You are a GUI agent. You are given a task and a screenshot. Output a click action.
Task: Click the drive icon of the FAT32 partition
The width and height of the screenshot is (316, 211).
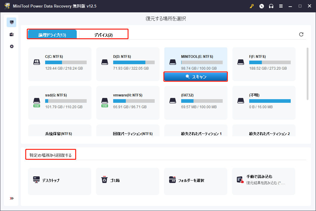coord(173,101)
